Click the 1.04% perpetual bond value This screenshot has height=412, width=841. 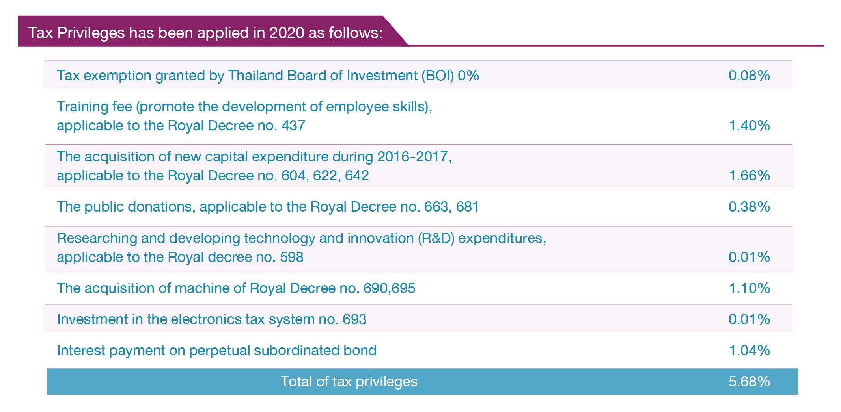point(749,350)
